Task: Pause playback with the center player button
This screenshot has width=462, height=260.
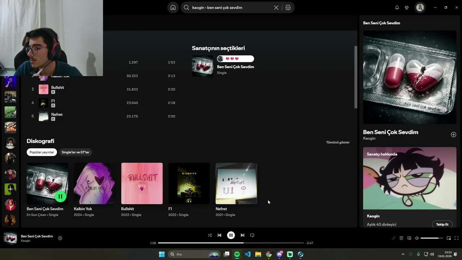Action: pos(231,235)
